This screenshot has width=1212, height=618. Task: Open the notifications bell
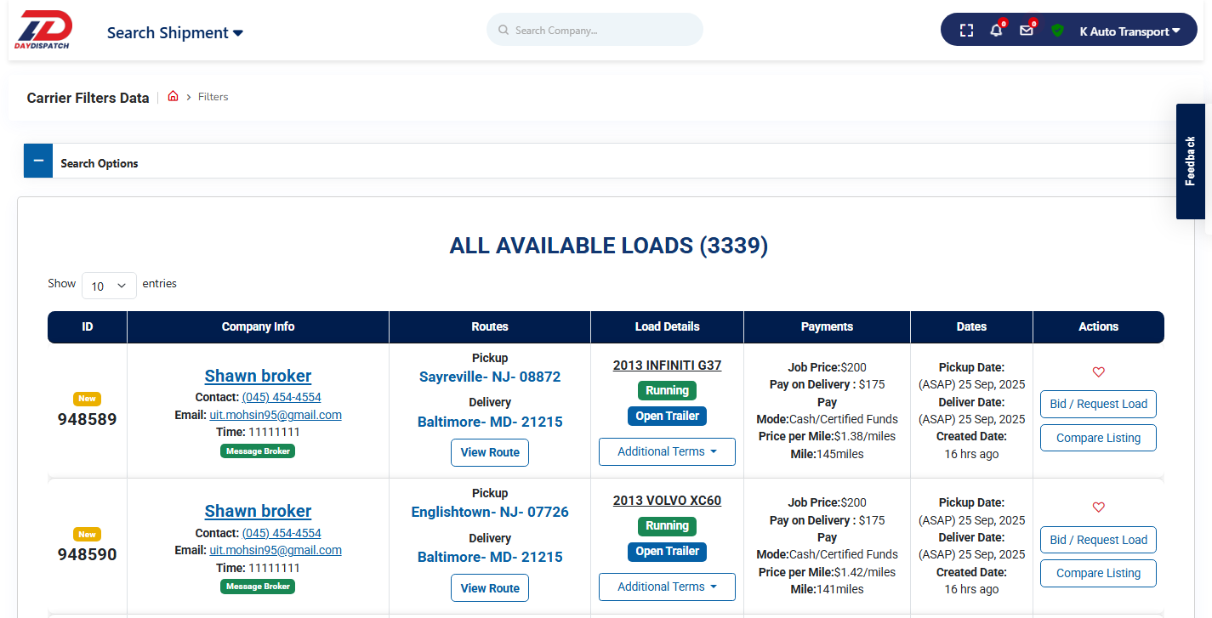996,31
